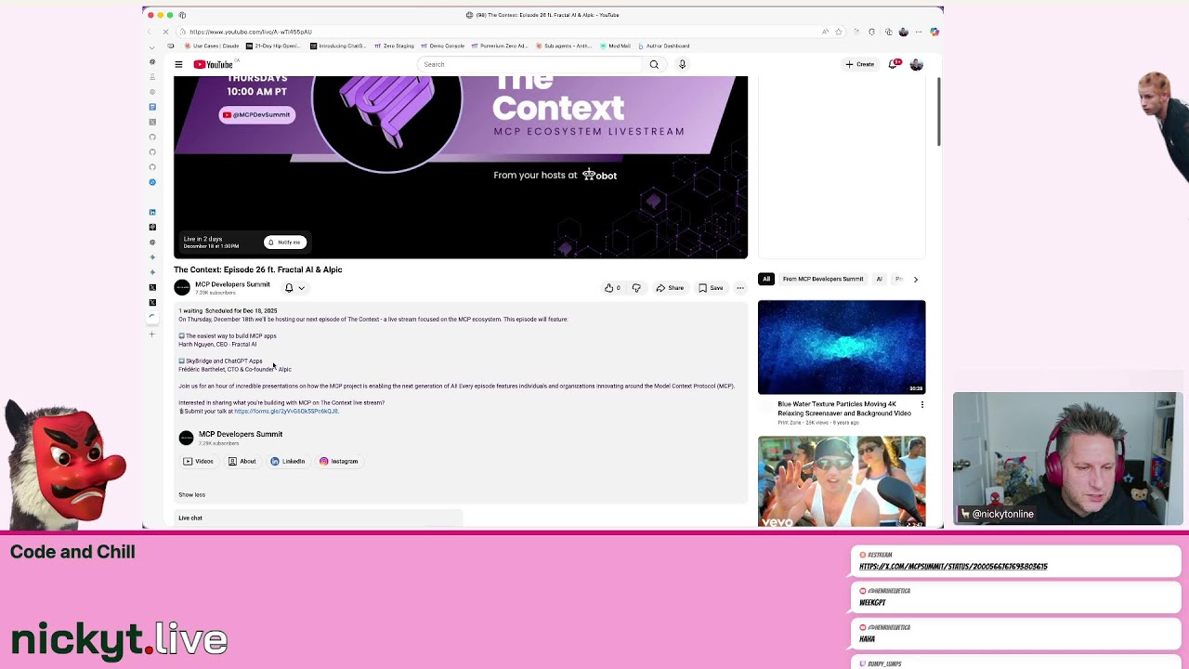Click the Live chat heading
This screenshot has width=1189, height=669.
coord(190,518)
